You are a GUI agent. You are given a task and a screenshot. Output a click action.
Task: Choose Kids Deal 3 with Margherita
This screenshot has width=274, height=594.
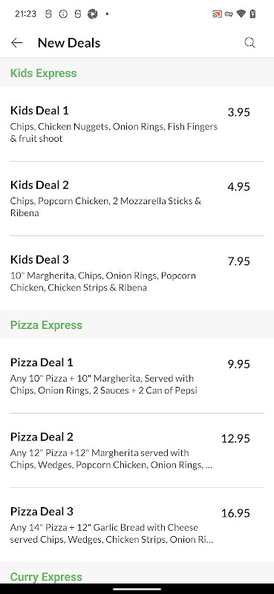coord(137,272)
